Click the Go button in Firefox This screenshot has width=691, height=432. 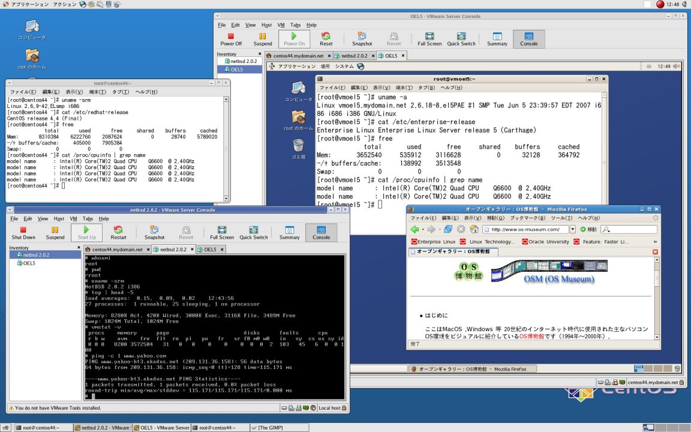(588, 229)
